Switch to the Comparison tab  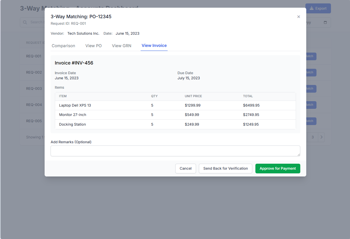point(63,46)
